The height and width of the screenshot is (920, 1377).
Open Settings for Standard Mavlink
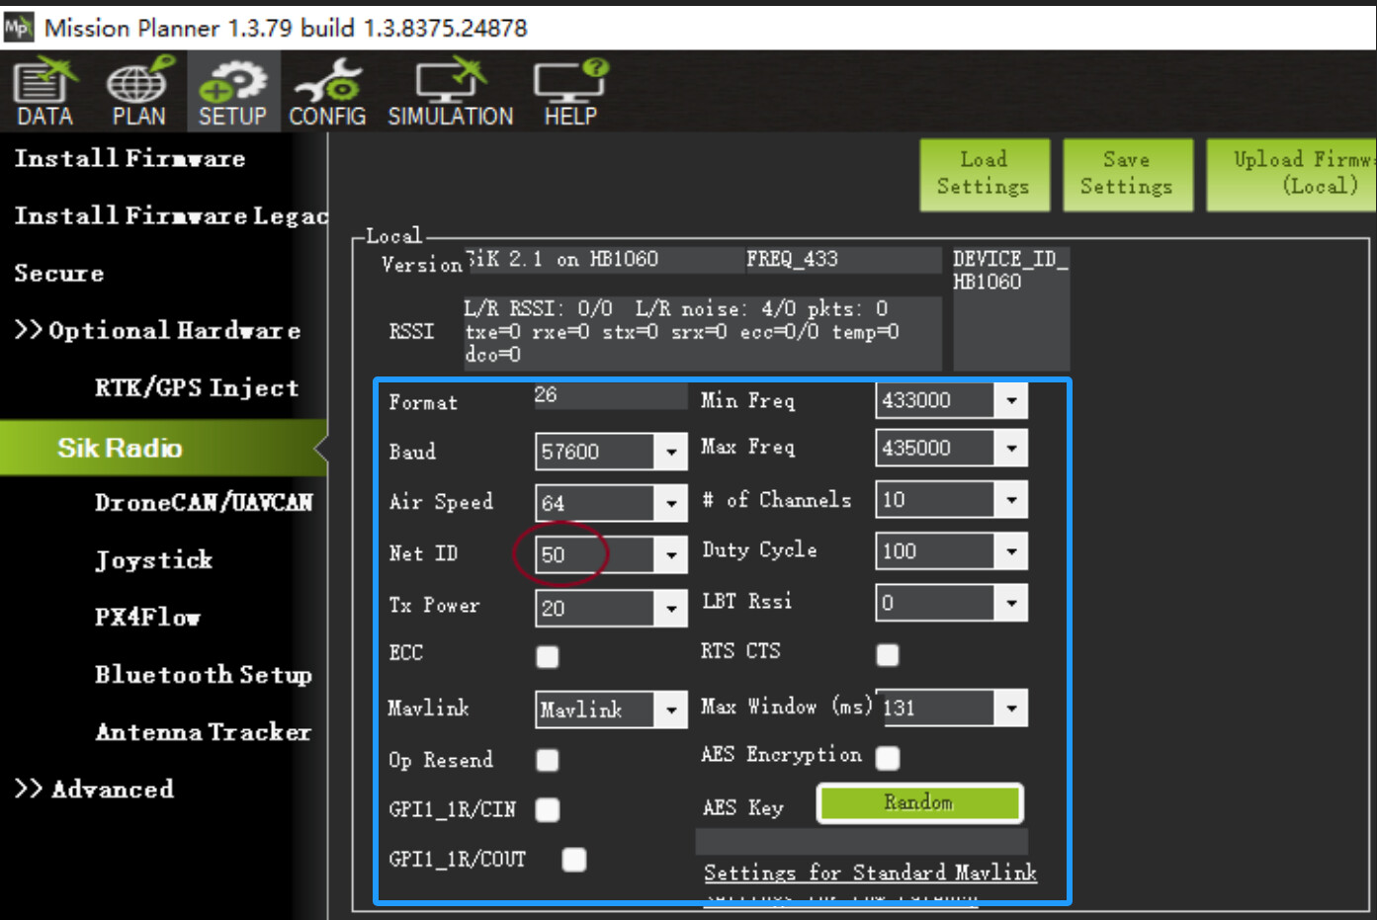pyautogui.click(x=870, y=873)
